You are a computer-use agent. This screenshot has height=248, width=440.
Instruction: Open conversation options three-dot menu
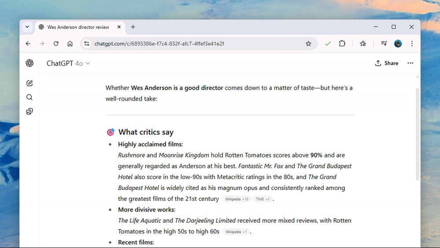click(410, 63)
